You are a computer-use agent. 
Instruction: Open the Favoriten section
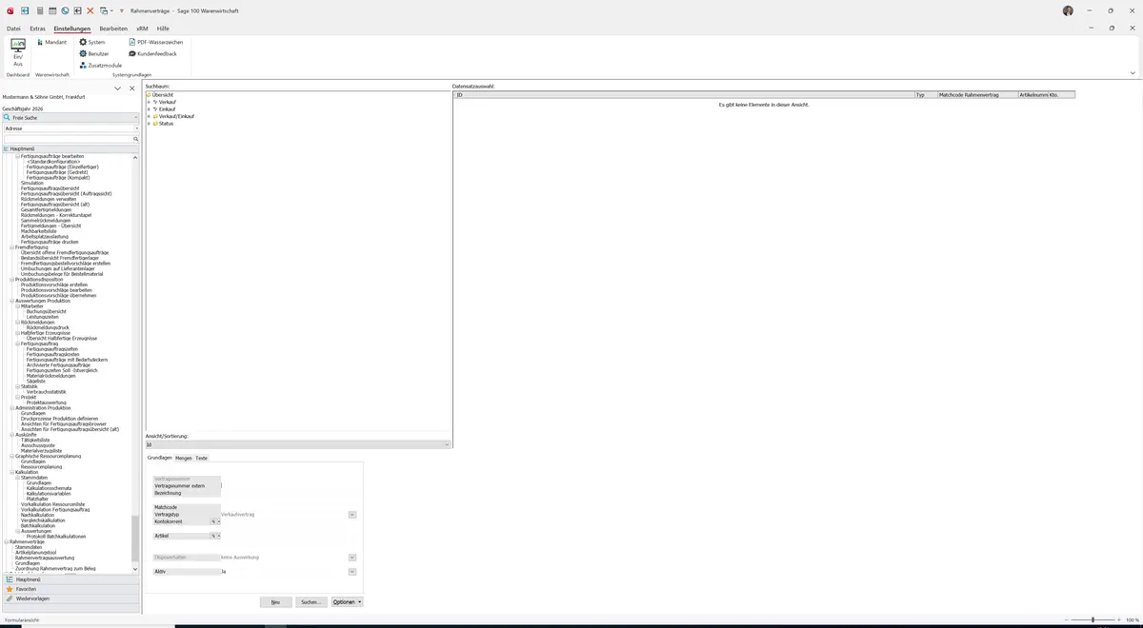pyautogui.click(x=71, y=589)
